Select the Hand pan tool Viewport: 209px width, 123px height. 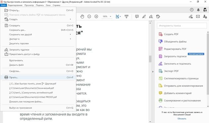tap(82, 17)
